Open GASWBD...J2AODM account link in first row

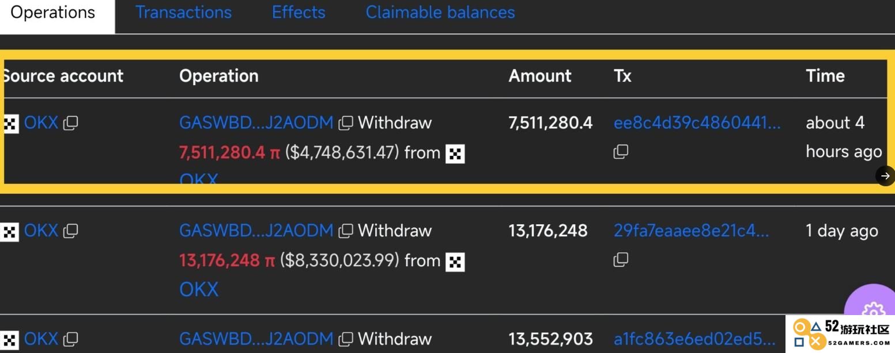click(256, 122)
